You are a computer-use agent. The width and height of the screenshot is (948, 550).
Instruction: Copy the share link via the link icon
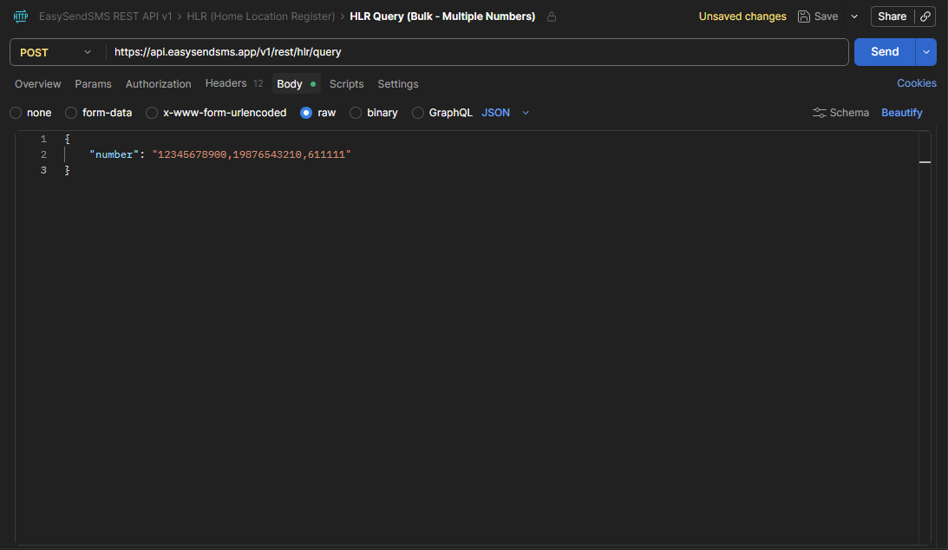point(925,16)
